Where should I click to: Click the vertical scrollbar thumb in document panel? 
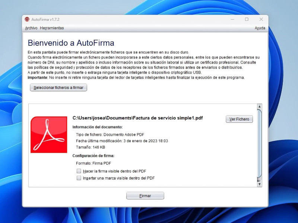(259, 144)
